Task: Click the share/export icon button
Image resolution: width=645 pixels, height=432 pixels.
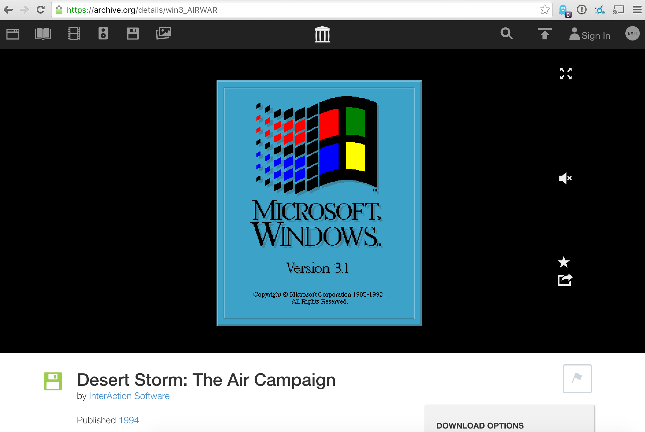Action: coord(564,280)
